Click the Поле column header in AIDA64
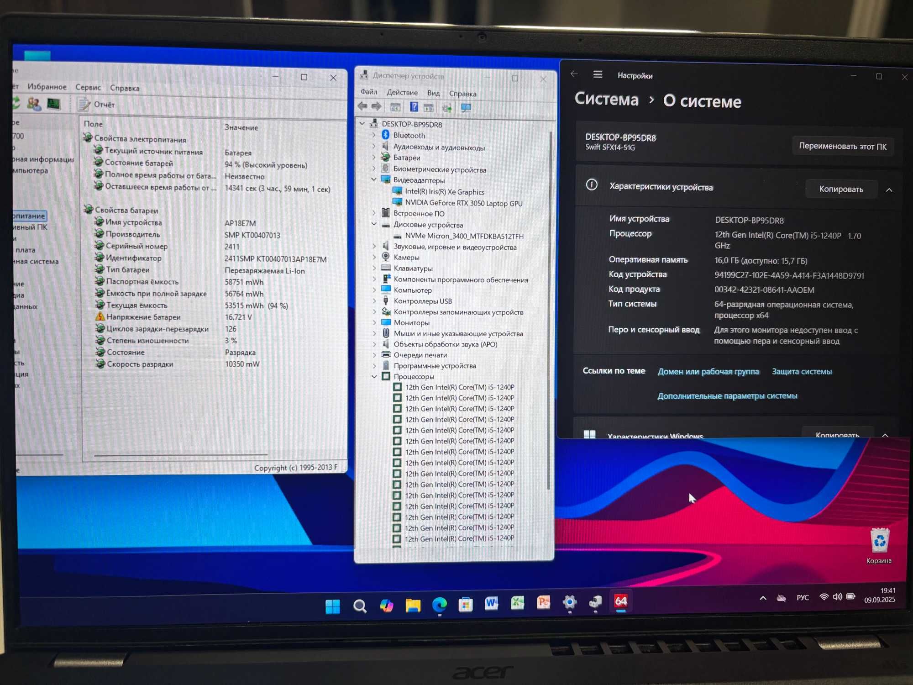This screenshot has width=913, height=685. pos(93,124)
